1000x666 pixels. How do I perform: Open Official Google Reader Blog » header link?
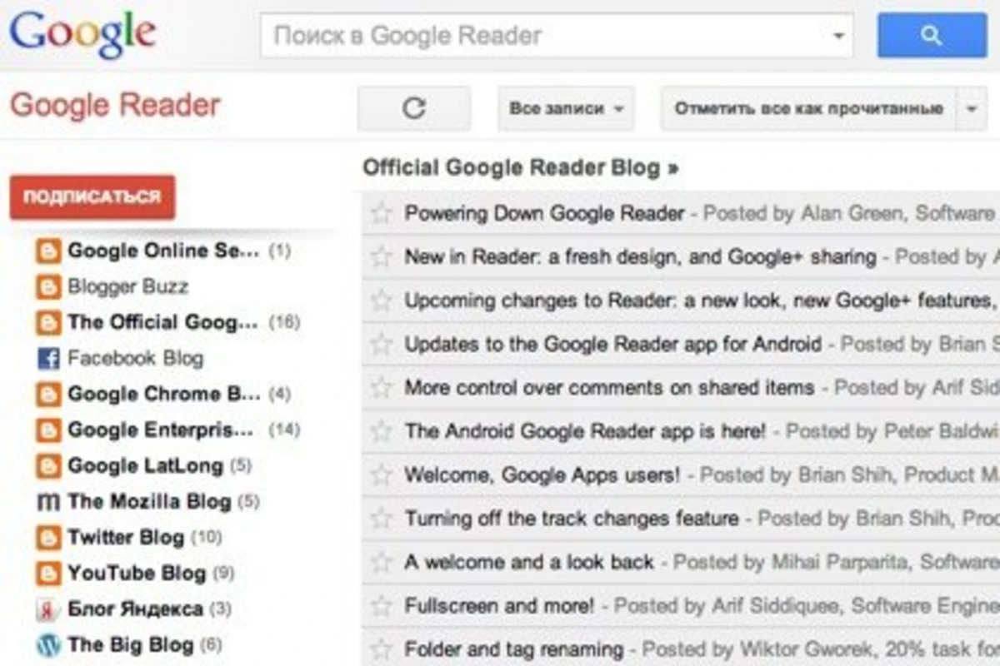[521, 167]
